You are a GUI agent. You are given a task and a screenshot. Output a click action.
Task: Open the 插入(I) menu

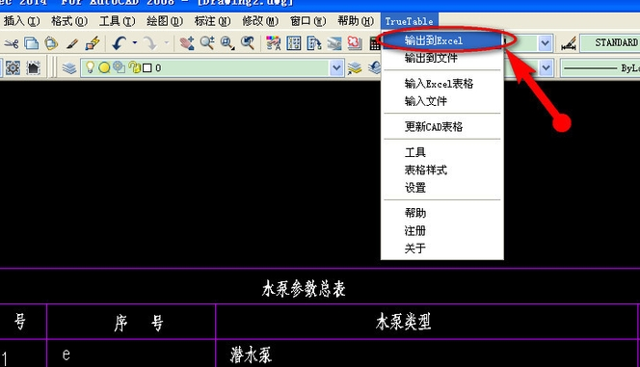pos(21,21)
